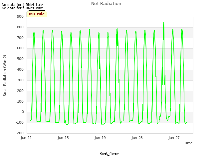The height and width of the screenshot is (160, 213).
Task: Click the 600 y-axis tick label
Action: [x=20, y=48]
